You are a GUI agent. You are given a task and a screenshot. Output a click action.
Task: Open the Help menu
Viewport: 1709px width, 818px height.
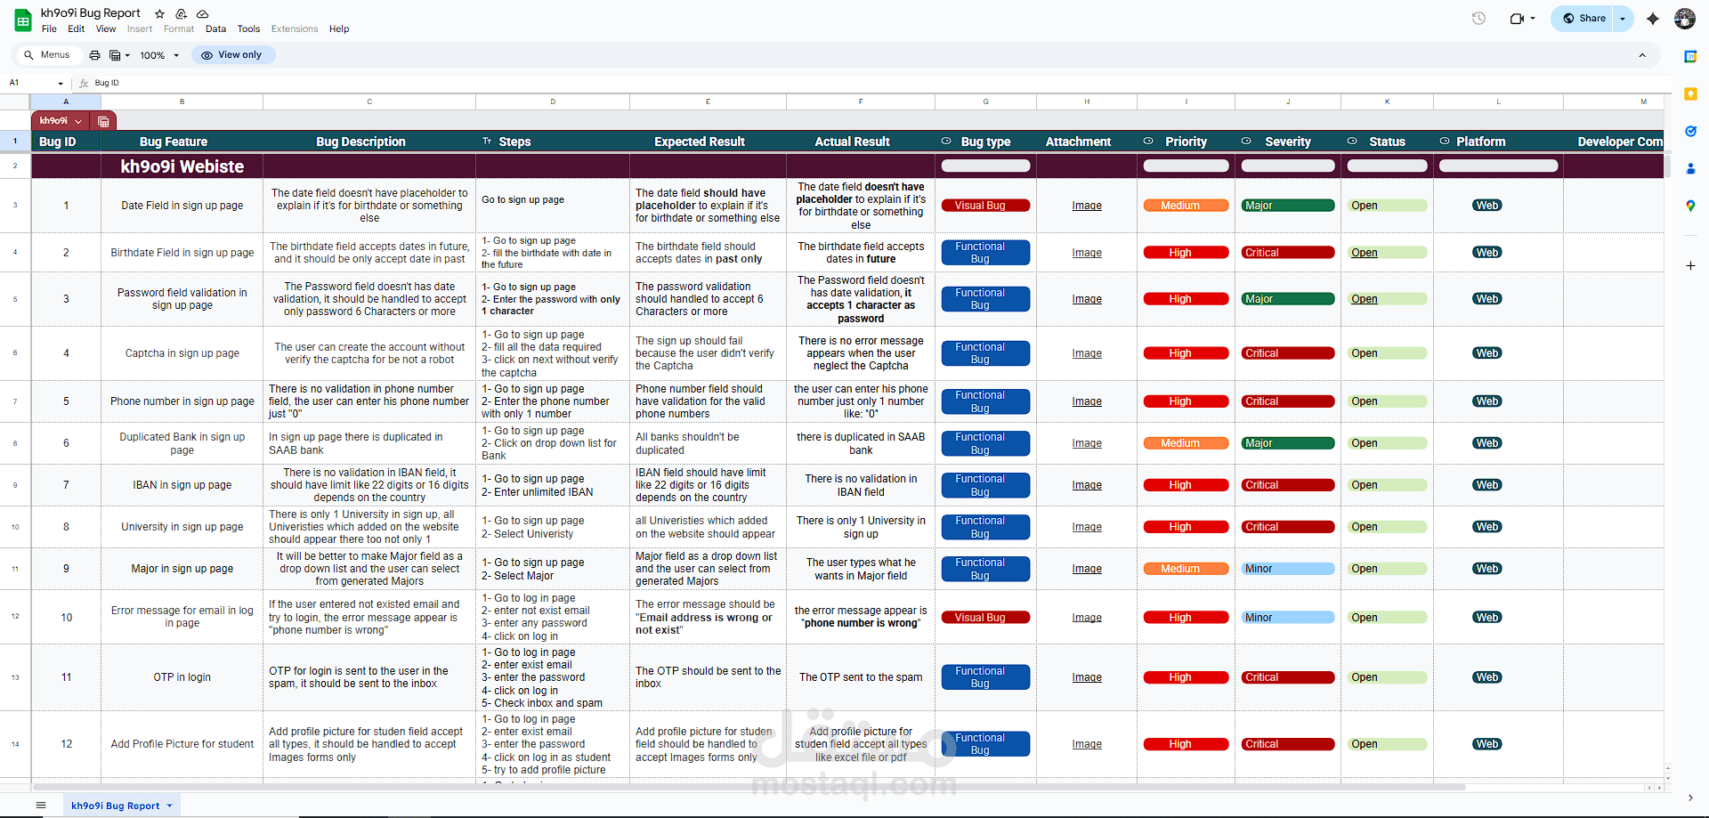point(339,29)
